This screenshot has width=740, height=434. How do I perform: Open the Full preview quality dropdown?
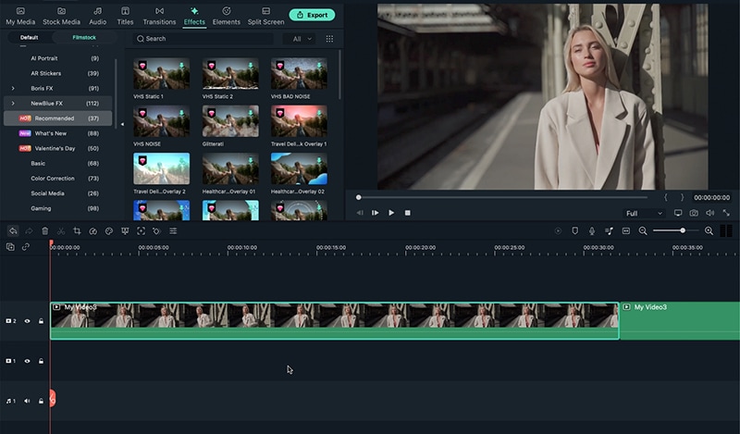click(x=644, y=214)
